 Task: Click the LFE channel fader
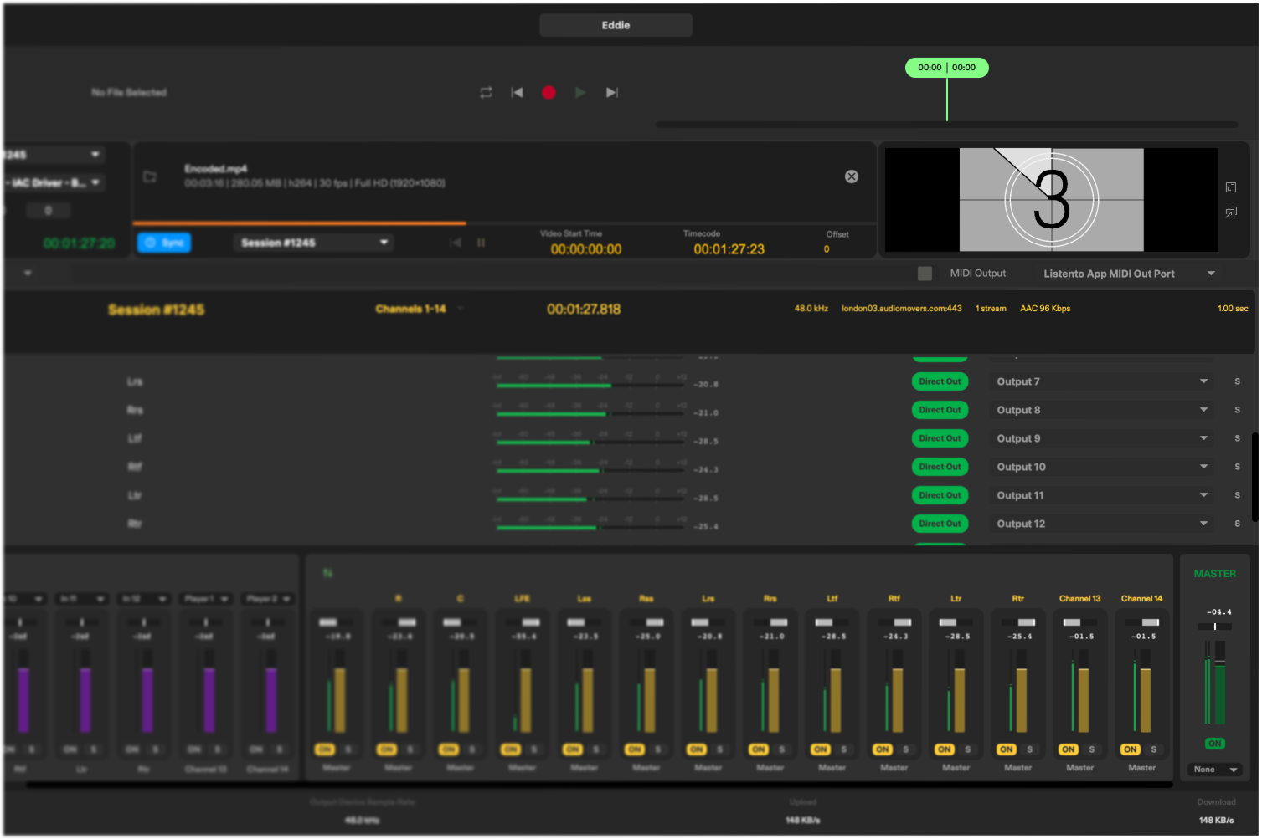coord(526,700)
